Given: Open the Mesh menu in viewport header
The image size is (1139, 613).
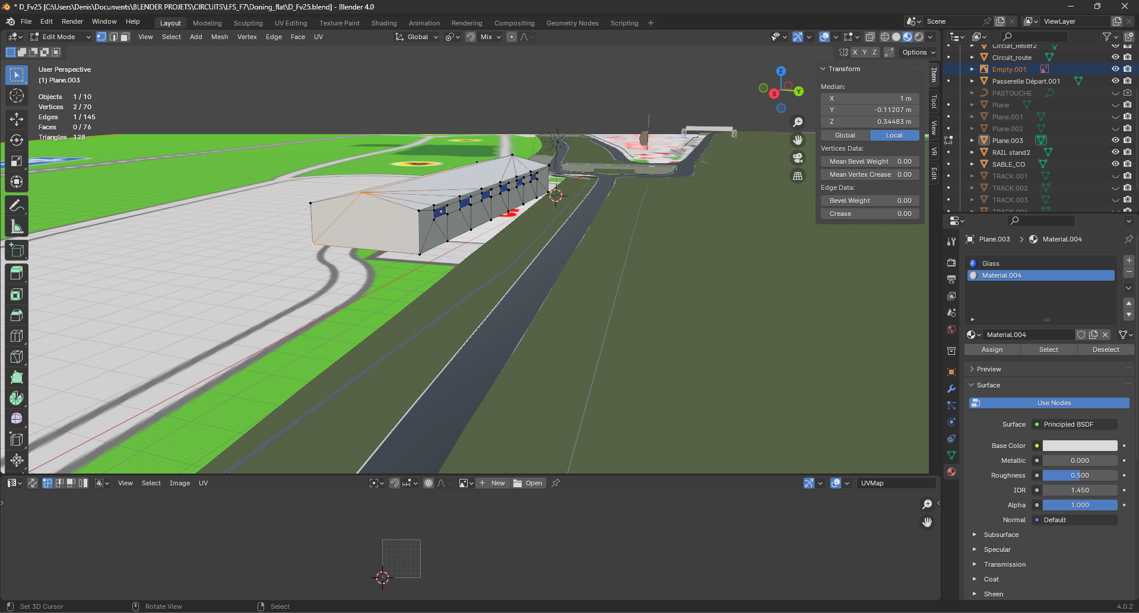Looking at the screenshot, I should pos(220,37).
